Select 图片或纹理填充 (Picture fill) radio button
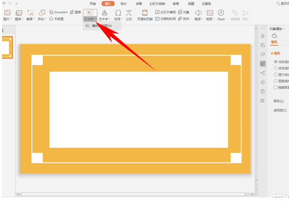The image size is (289, 201). 276,75
